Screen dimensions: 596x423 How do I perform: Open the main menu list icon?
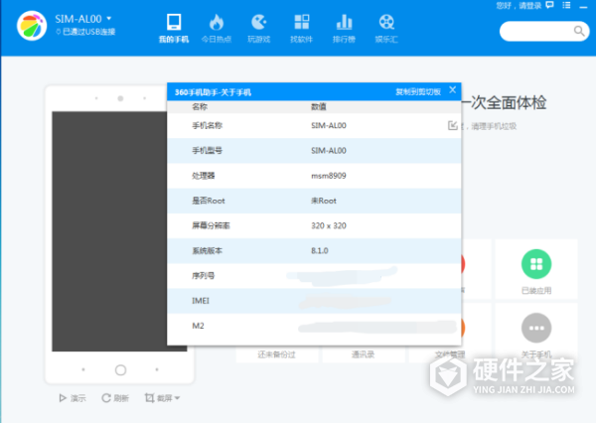pos(566,5)
